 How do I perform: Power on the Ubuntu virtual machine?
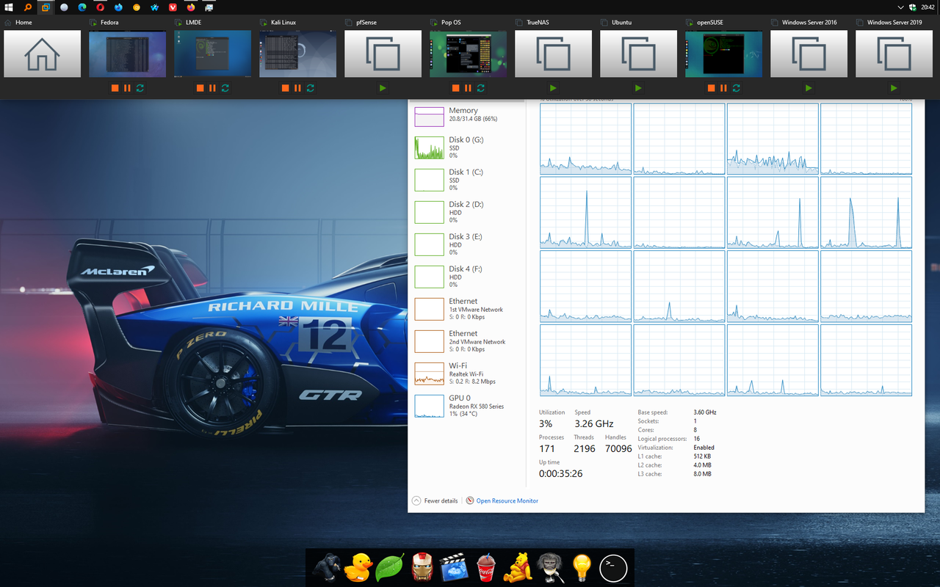[638, 88]
